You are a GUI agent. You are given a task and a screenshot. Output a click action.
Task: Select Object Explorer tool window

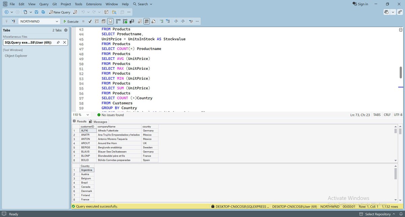click(16, 56)
